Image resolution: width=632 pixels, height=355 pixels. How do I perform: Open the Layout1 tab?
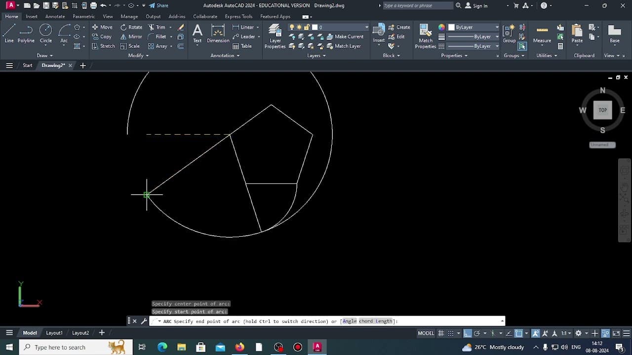coord(54,332)
